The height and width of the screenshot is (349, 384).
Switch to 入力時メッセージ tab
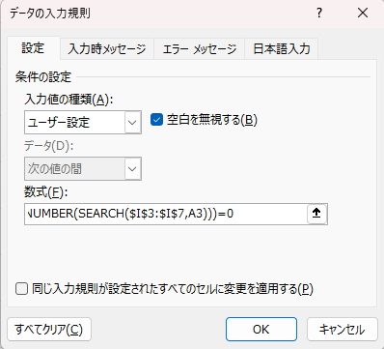pyautogui.click(x=107, y=49)
